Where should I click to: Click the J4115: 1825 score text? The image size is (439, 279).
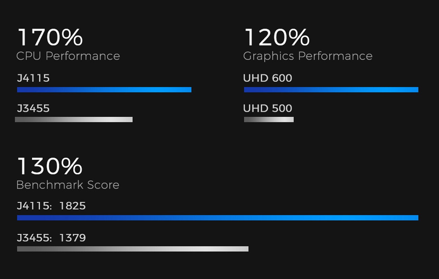pyautogui.click(x=51, y=206)
